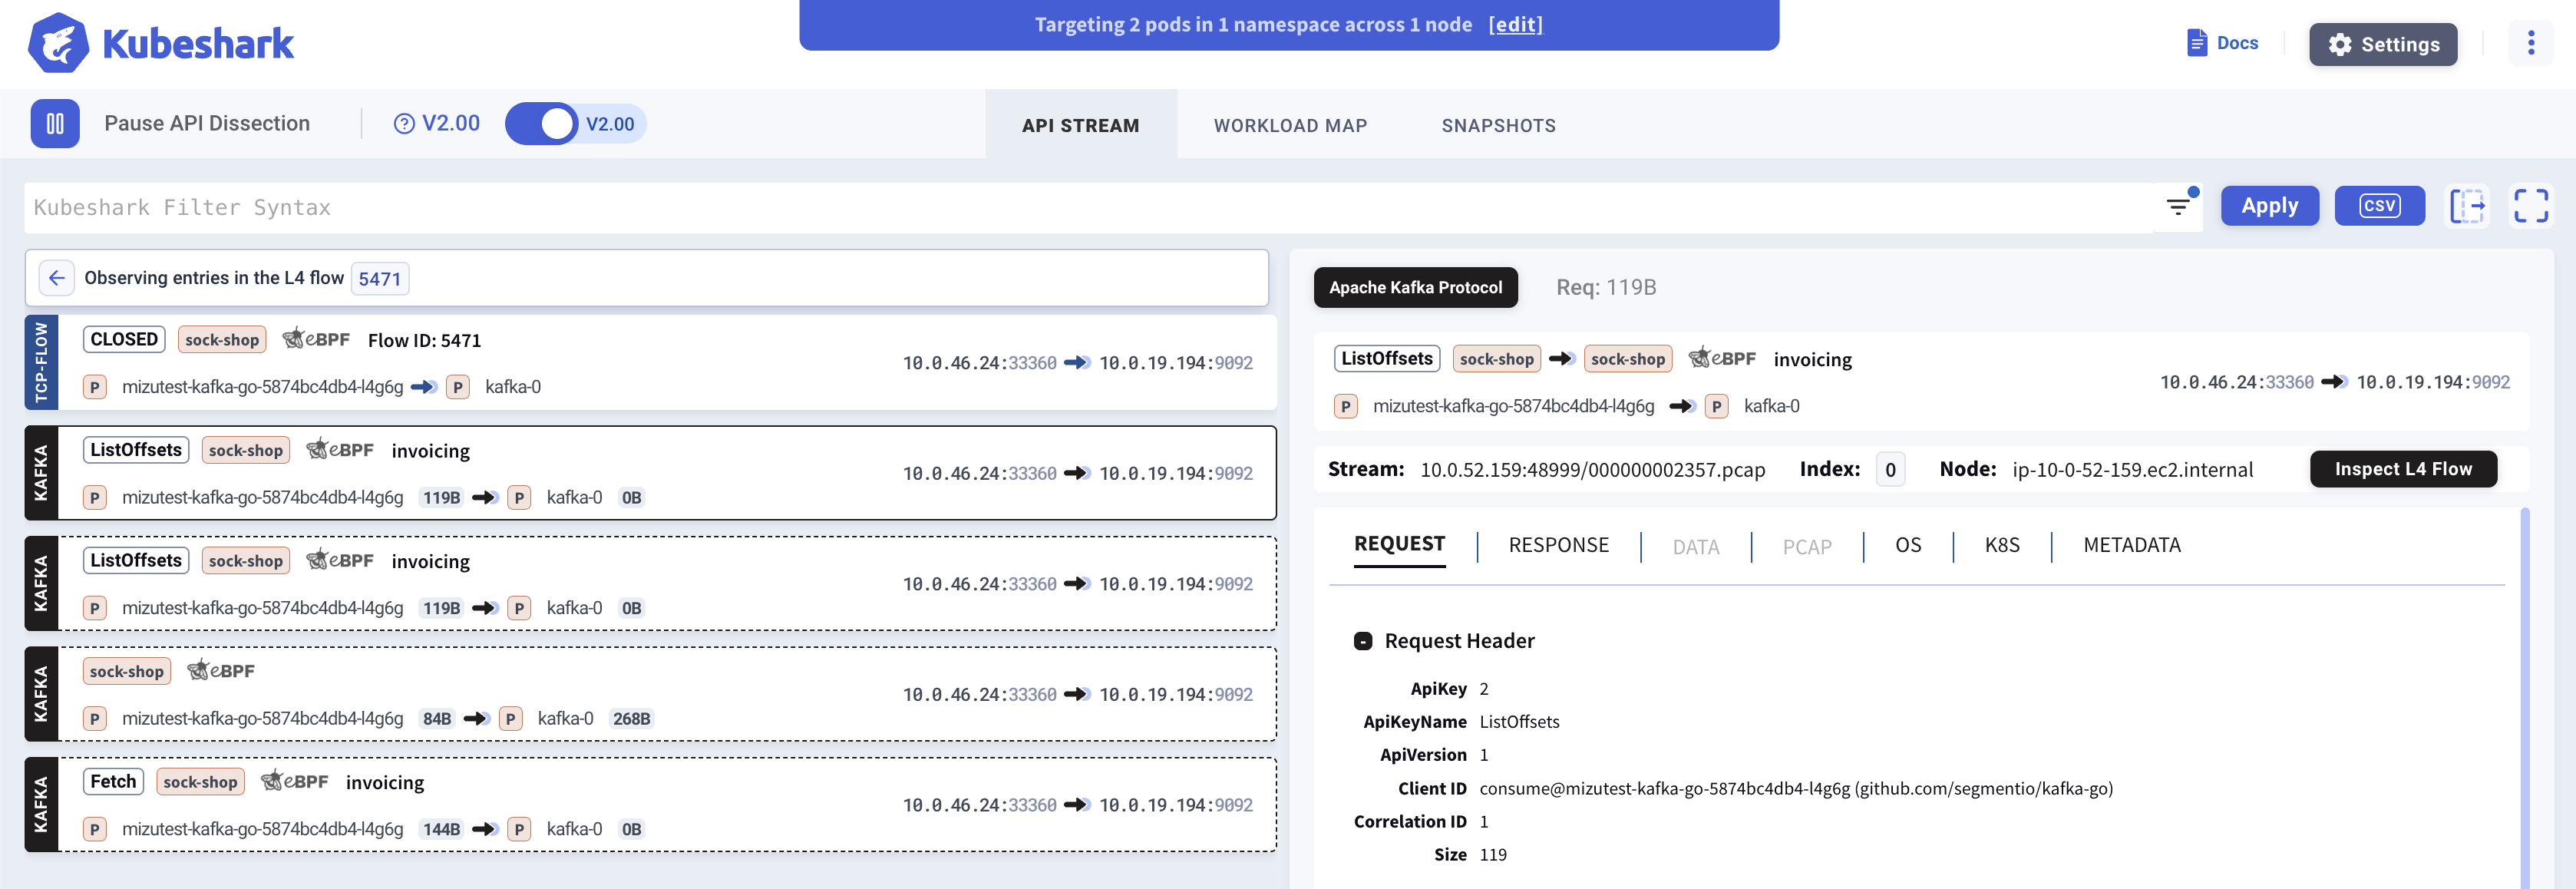Enter fullscreen with the expand icon
The height and width of the screenshot is (889, 2576).
coord(2530,206)
